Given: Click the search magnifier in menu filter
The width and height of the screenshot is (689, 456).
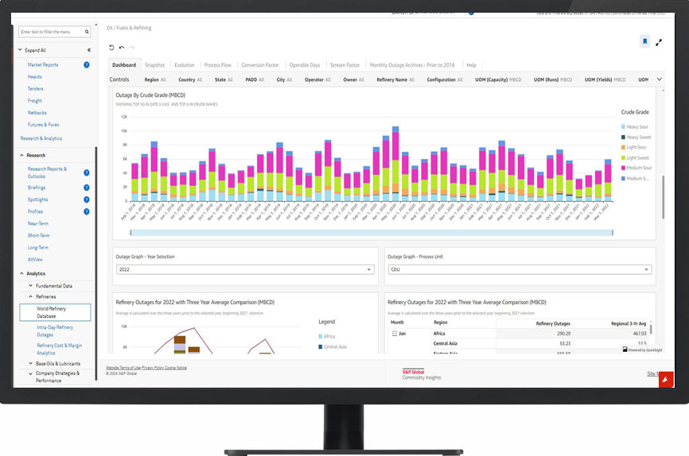Looking at the screenshot, I should click(x=87, y=32).
